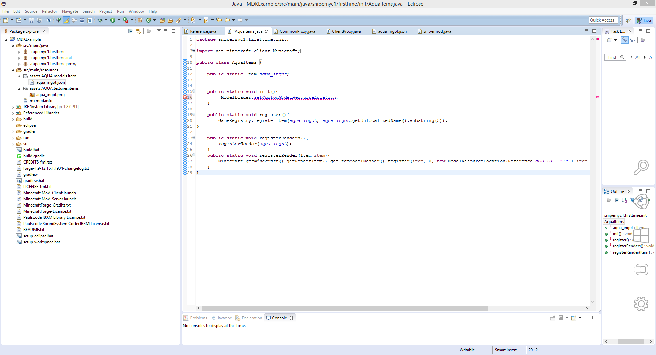Toggle Categorized view in Task List
This screenshot has height=355, width=656.
(x=625, y=40)
